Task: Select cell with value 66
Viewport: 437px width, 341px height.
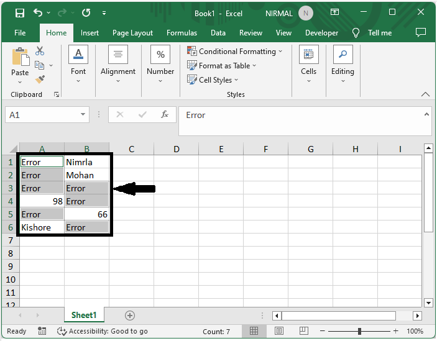Action: [86, 214]
